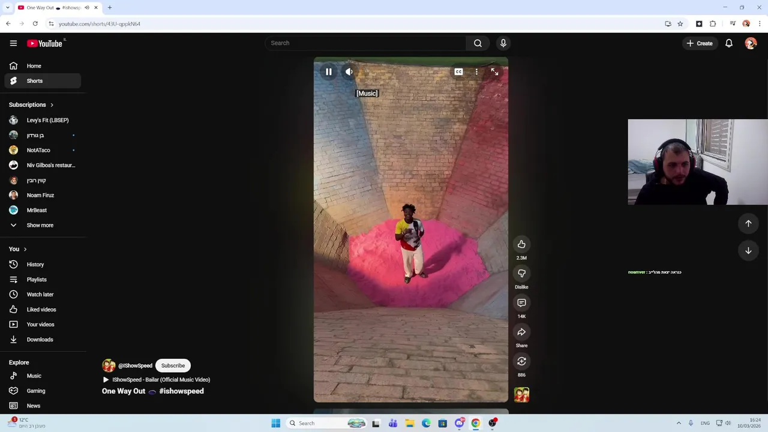Open @IShowSpeed channel link

135,365
